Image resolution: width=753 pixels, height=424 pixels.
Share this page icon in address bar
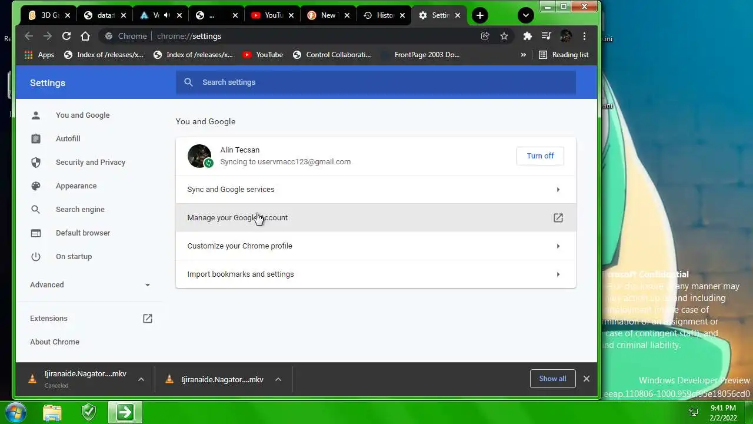pos(485,36)
